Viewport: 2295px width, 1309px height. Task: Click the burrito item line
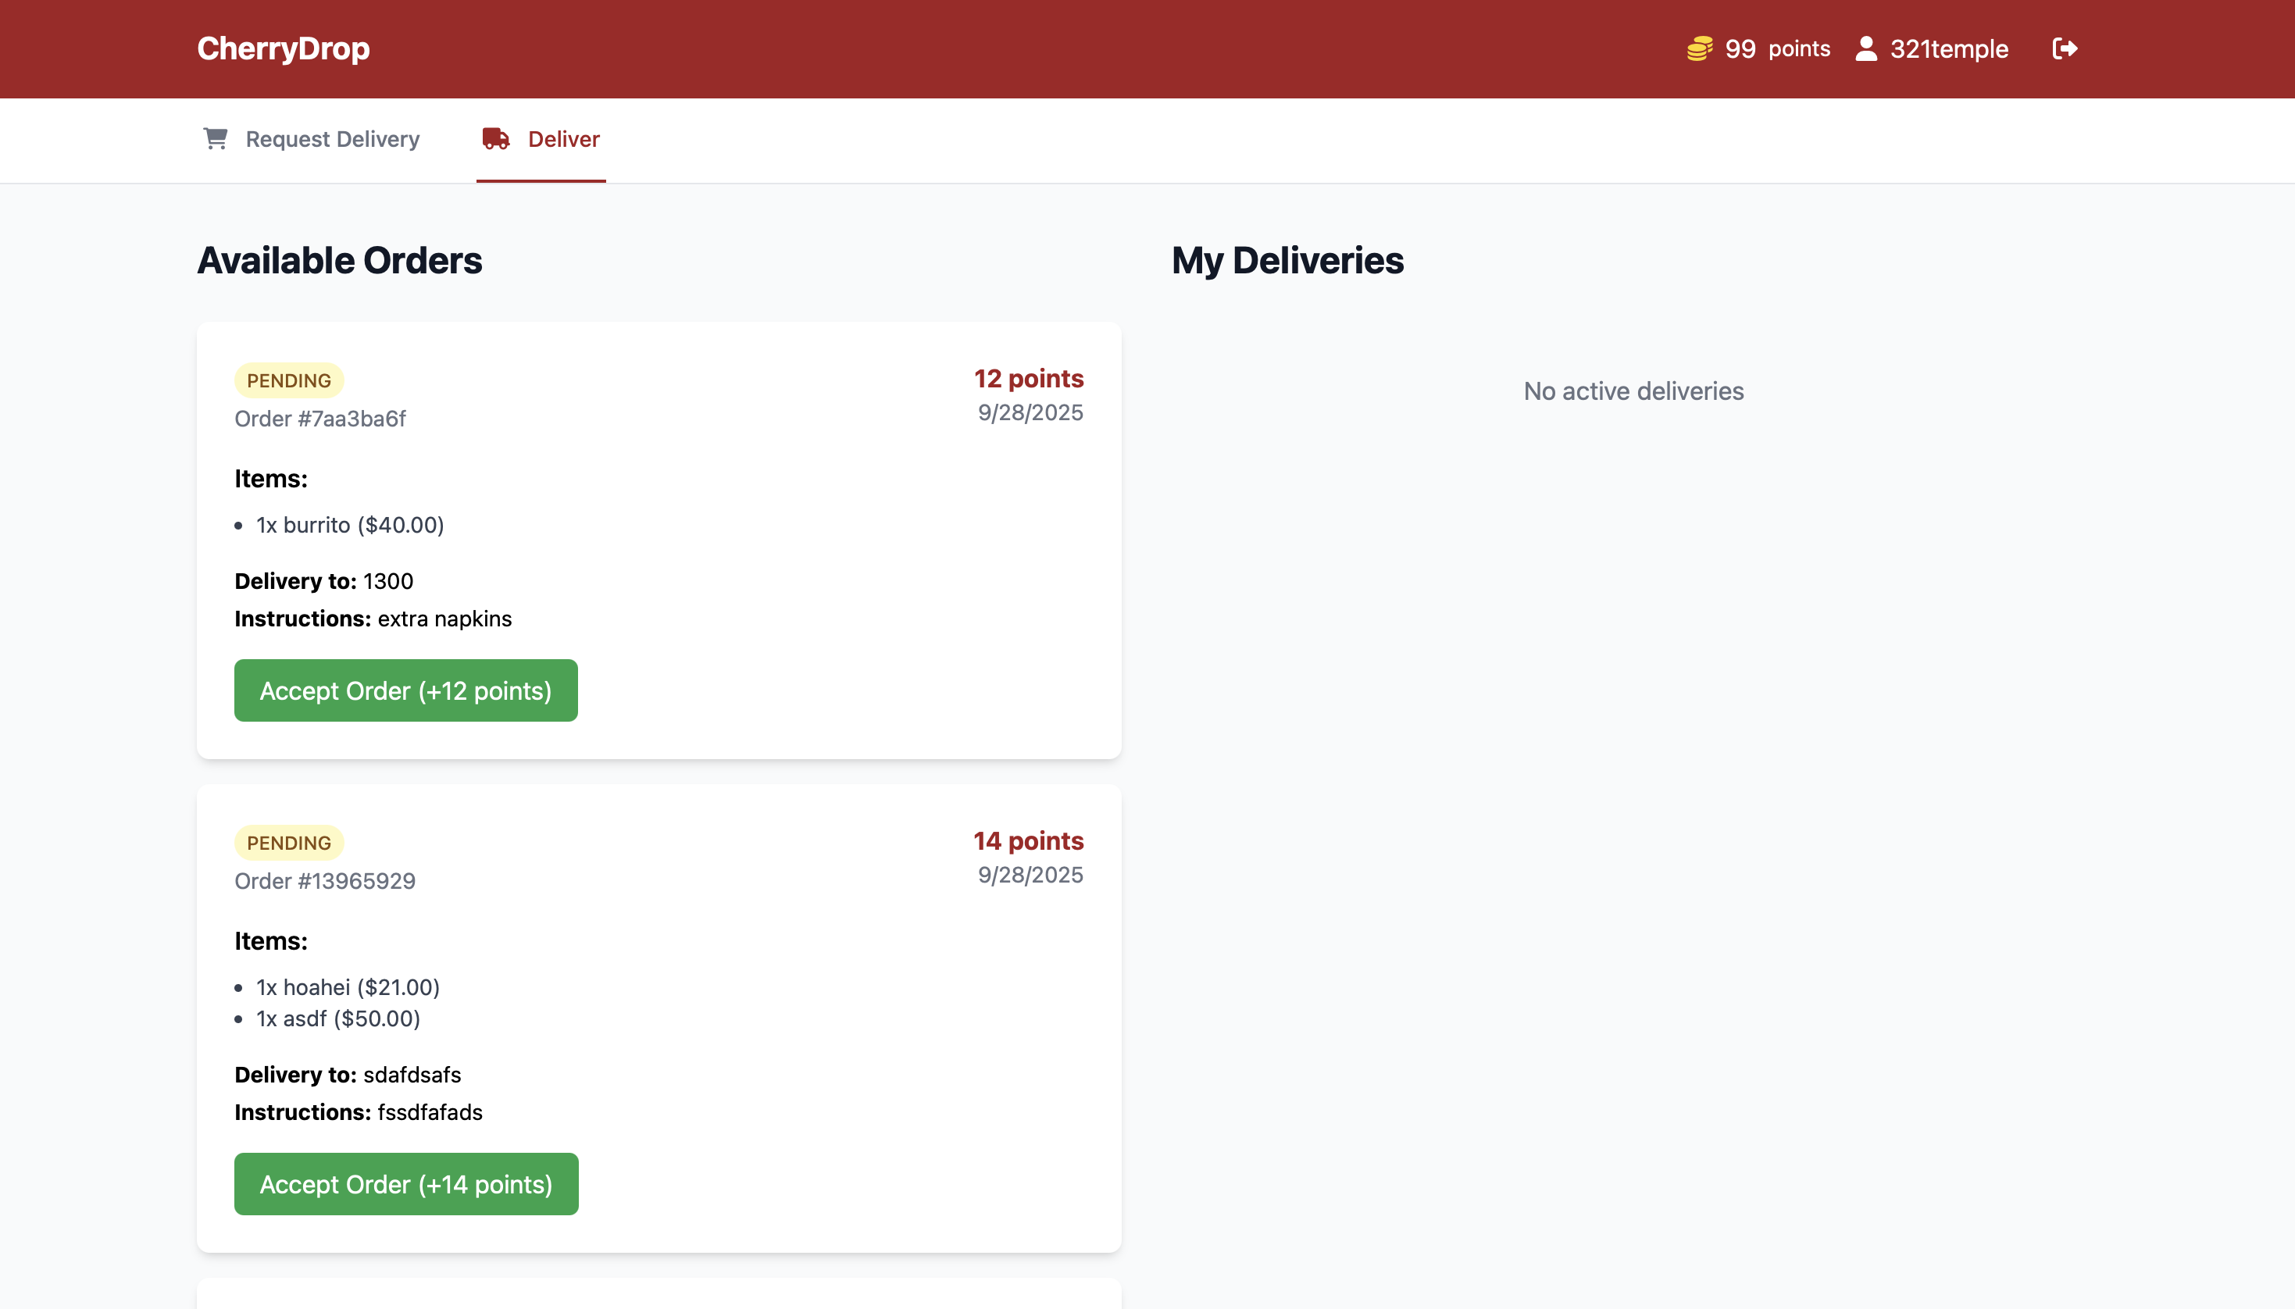point(350,525)
